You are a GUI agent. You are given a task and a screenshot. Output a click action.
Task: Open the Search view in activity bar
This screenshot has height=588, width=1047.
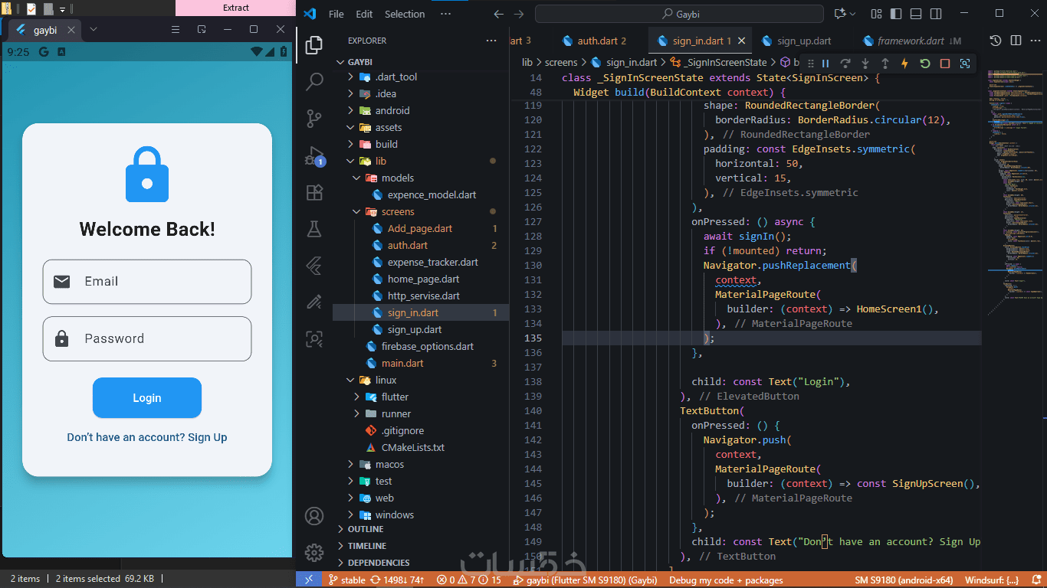pyautogui.click(x=314, y=82)
